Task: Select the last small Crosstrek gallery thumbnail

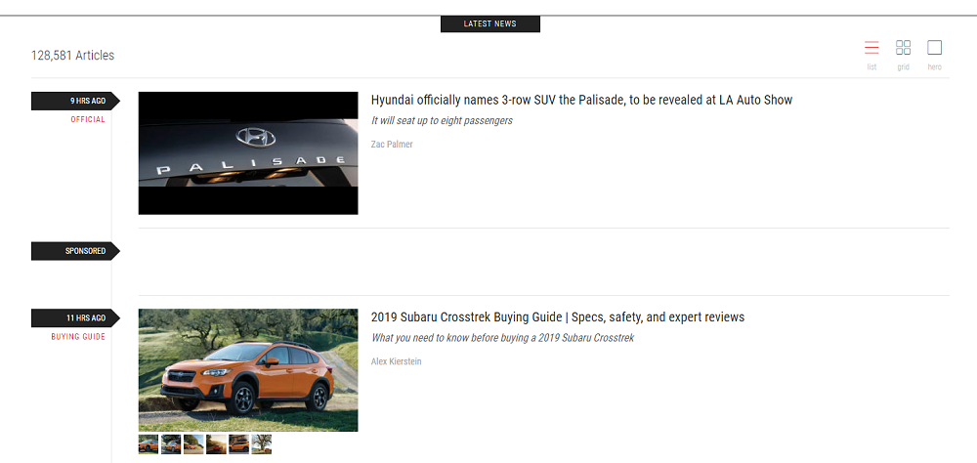Action: click(x=261, y=444)
